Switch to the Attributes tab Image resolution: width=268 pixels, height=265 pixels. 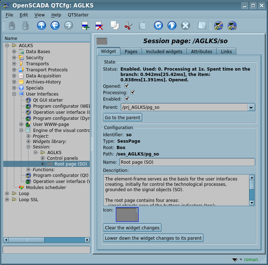click(x=201, y=51)
